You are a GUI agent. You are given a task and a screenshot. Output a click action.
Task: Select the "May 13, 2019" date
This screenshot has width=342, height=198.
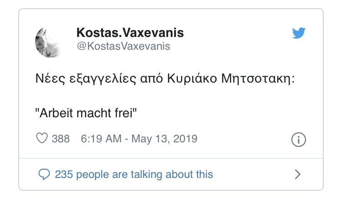pos(164,139)
